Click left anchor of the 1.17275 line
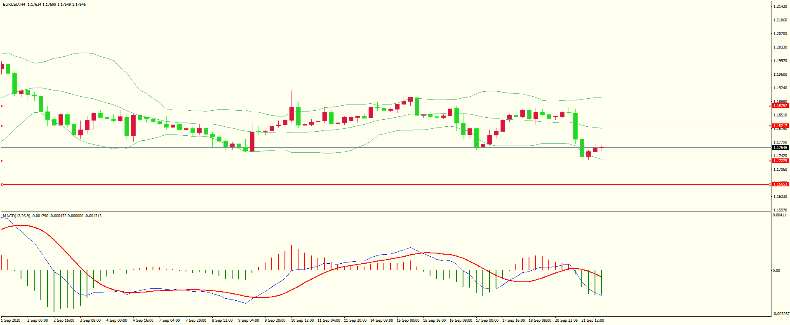The image size is (790, 325). 2,161
